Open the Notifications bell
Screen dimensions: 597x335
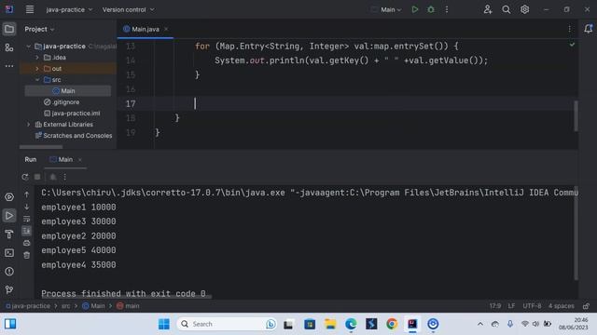[x=588, y=29]
